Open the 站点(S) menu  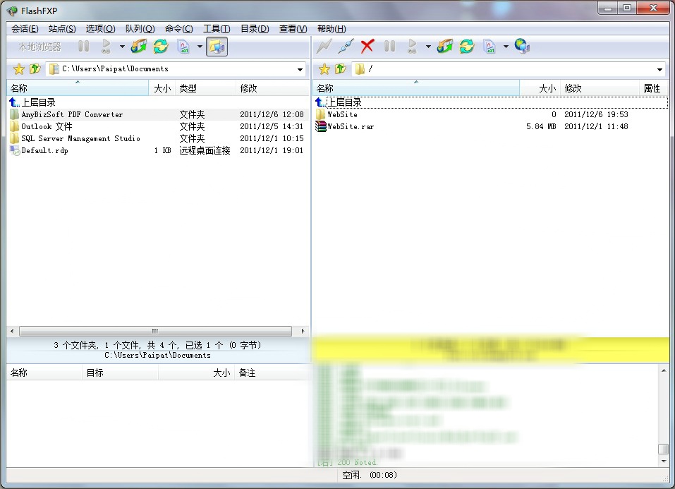[x=62, y=29]
